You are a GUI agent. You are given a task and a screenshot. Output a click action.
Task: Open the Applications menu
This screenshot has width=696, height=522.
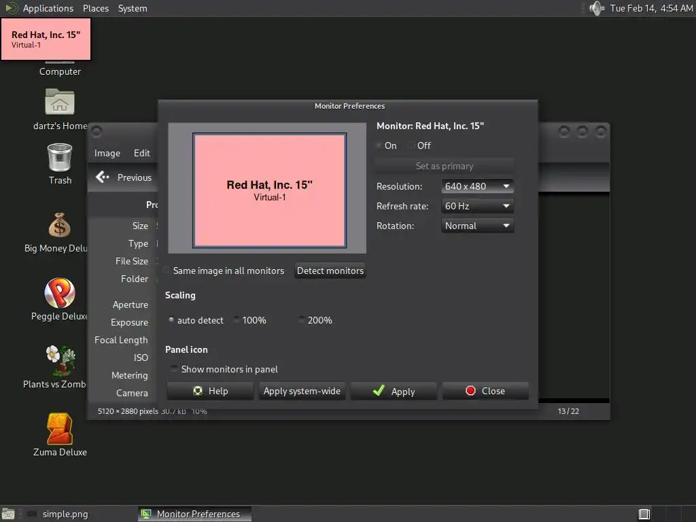[48, 8]
